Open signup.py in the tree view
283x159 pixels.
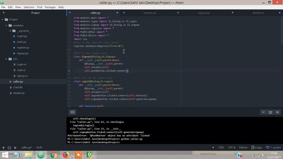tap(23, 53)
